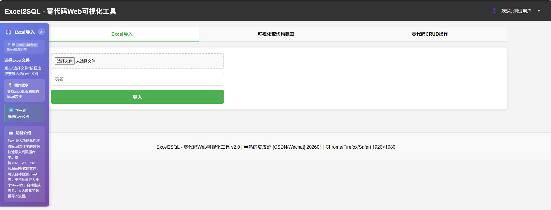The width and height of the screenshot is (551, 210).
Task: Click the 显示/隐藏引导 hint text
Action: [x=17, y=49]
